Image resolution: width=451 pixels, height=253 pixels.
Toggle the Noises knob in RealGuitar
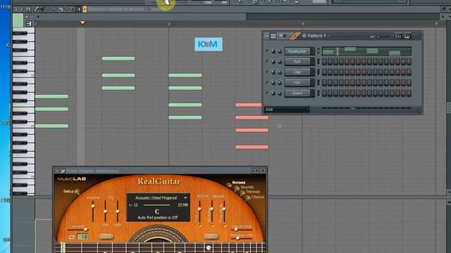click(x=230, y=186)
